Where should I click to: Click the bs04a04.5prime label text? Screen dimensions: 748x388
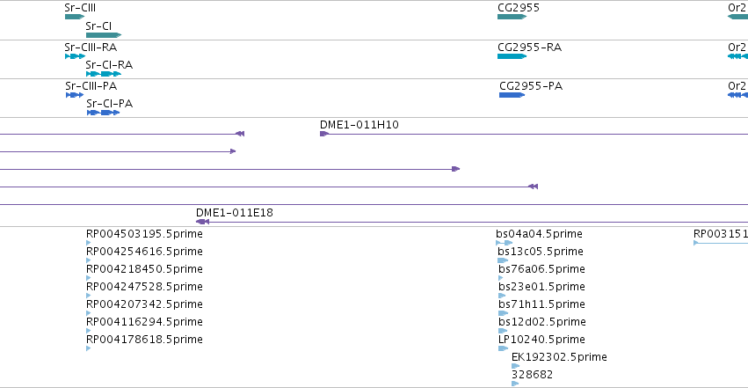click(539, 234)
